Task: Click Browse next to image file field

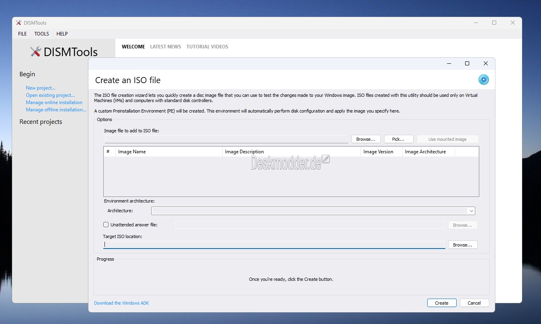Action: click(x=366, y=139)
